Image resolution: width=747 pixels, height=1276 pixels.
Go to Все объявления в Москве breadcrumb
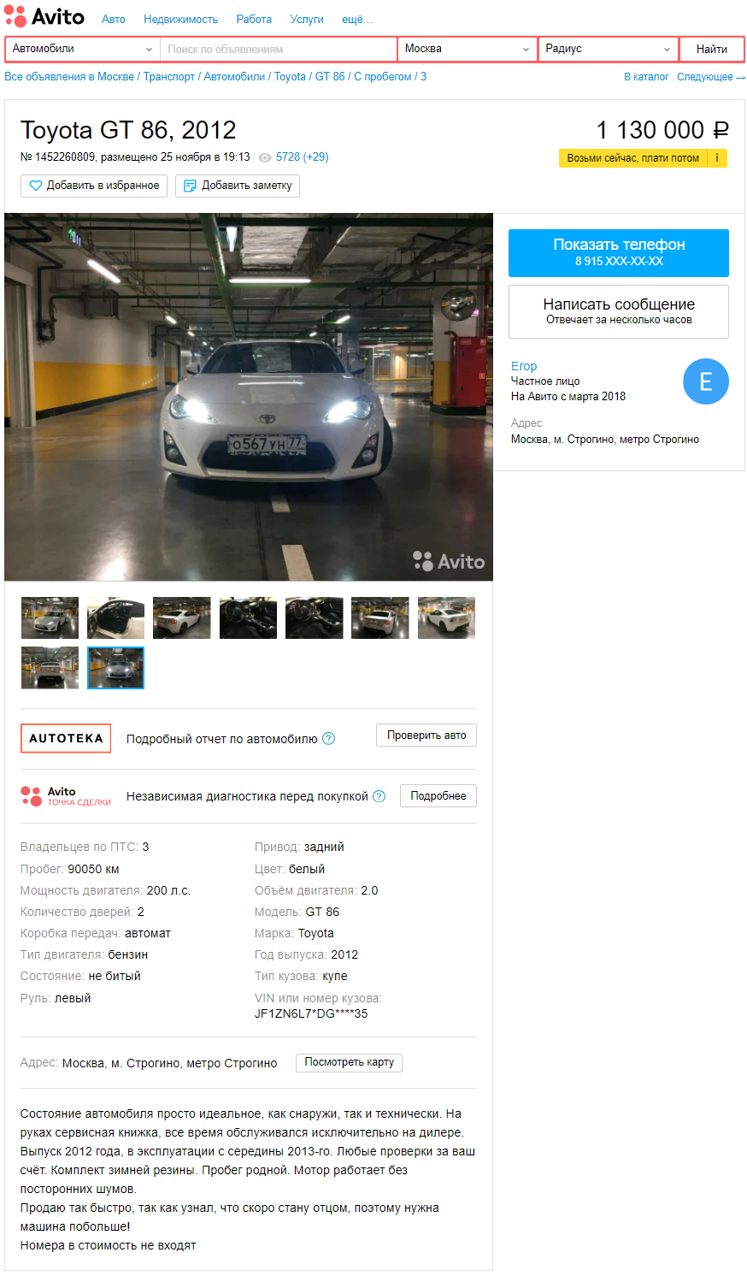pyautogui.click(x=69, y=76)
